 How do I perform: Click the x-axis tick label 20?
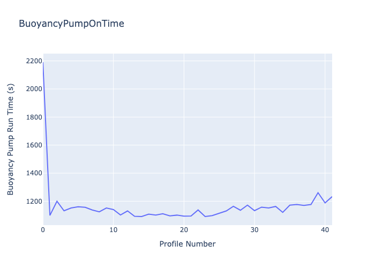click(184, 230)
